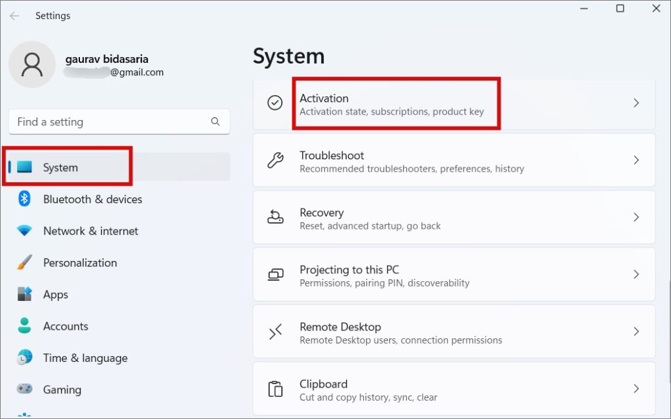The width and height of the screenshot is (671, 419).
Task: Go to Network & internet settings
Action: 119,231
